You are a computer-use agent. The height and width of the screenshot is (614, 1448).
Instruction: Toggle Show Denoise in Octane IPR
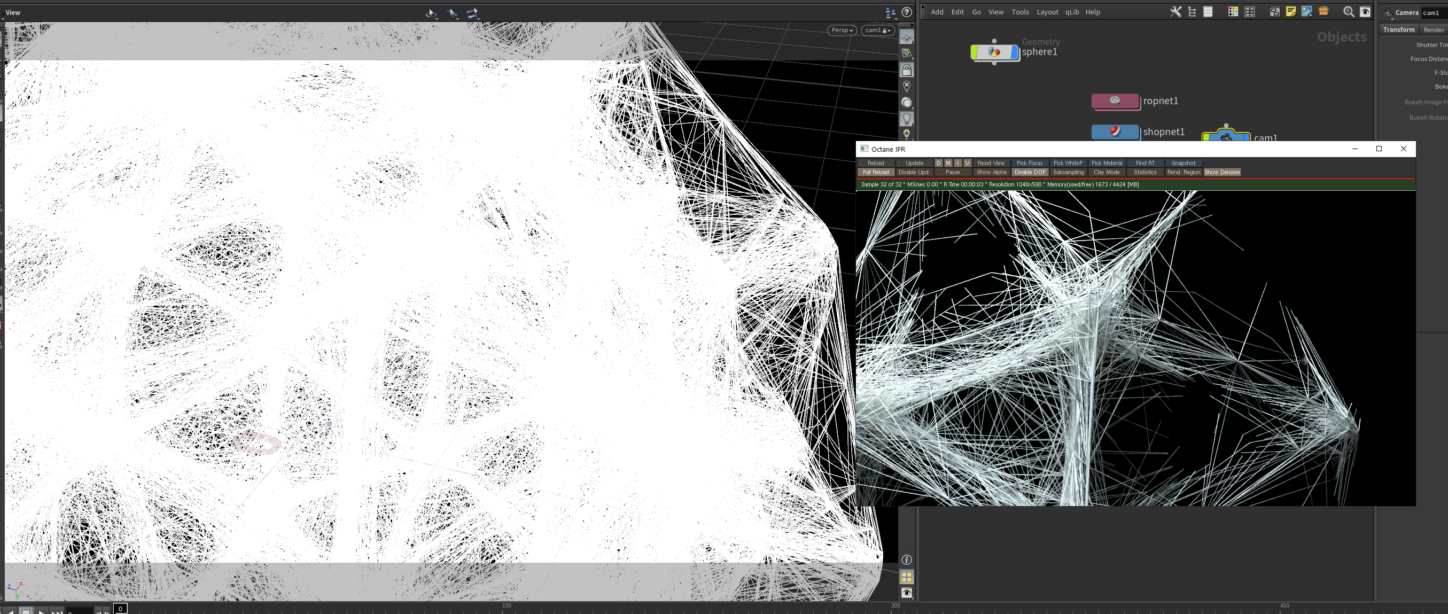coord(1221,173)
